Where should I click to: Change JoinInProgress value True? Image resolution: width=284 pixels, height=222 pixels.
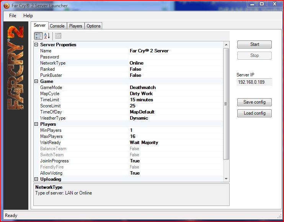click(x=135, y=161)
